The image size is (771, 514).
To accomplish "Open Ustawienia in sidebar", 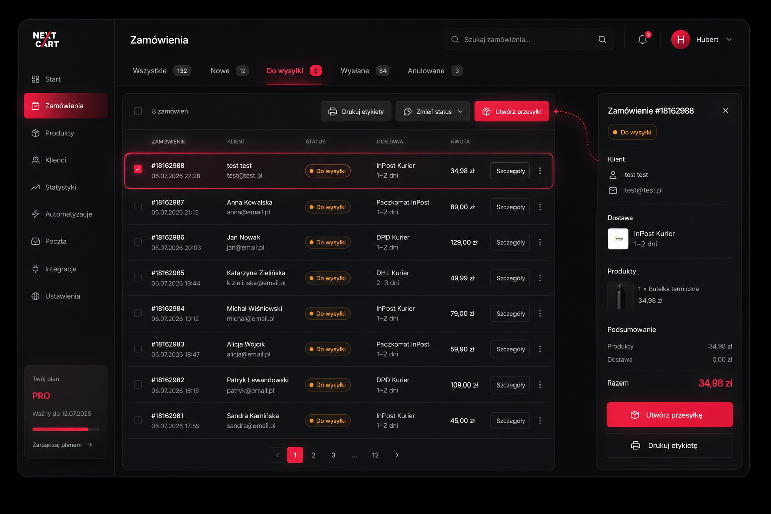I will coord(66,296).
